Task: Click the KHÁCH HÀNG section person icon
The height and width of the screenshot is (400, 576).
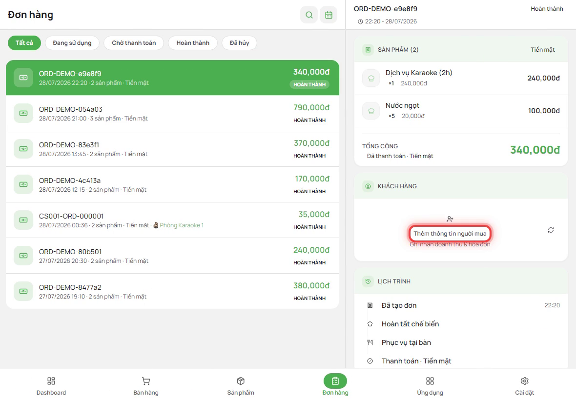Action: tap(368, 186)
